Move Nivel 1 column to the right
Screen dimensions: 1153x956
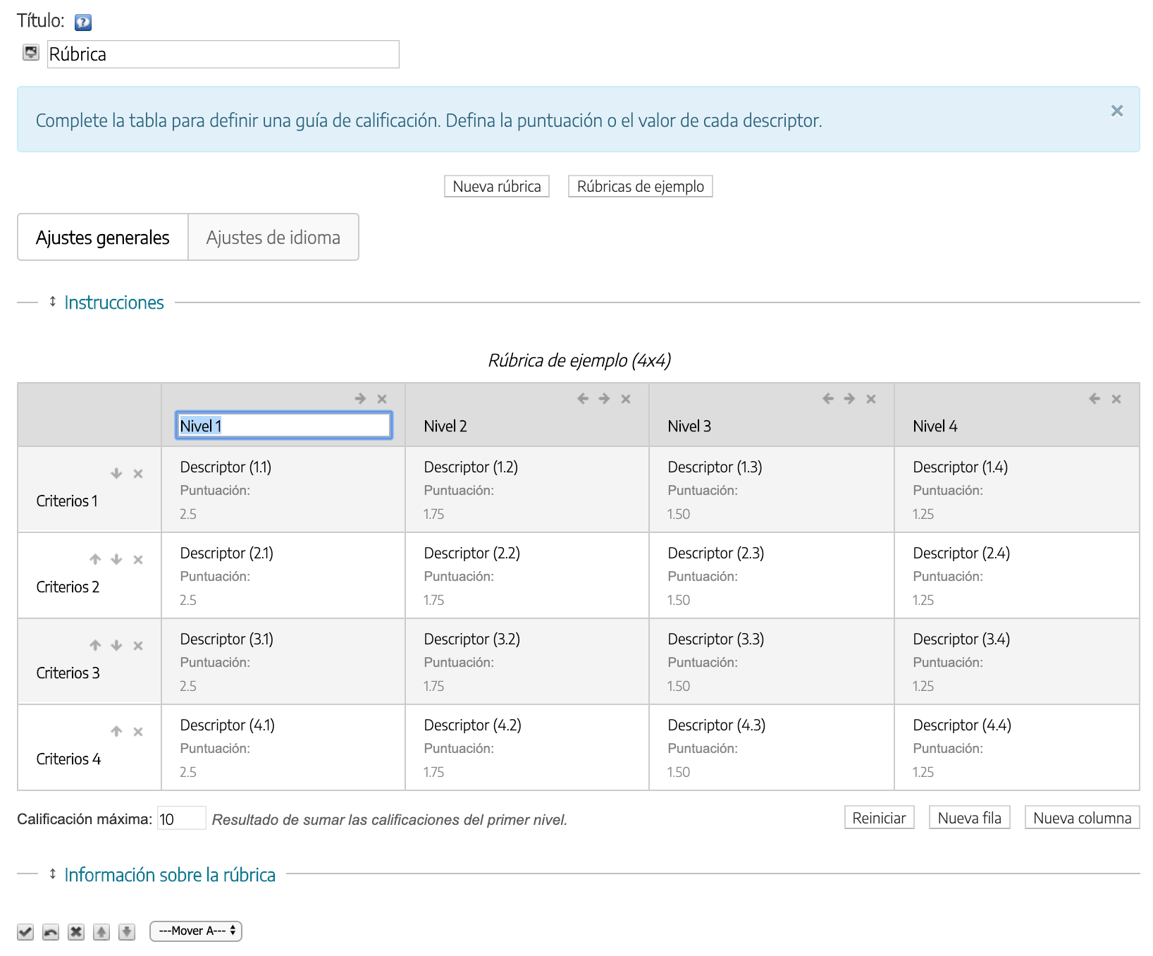point(360,399)
